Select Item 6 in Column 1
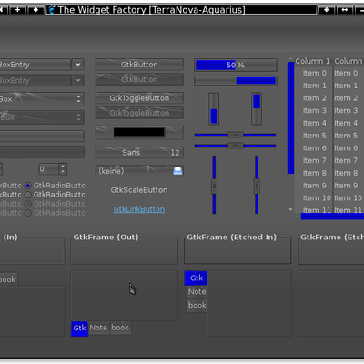364x364 pixels. [x=314, y=148]
